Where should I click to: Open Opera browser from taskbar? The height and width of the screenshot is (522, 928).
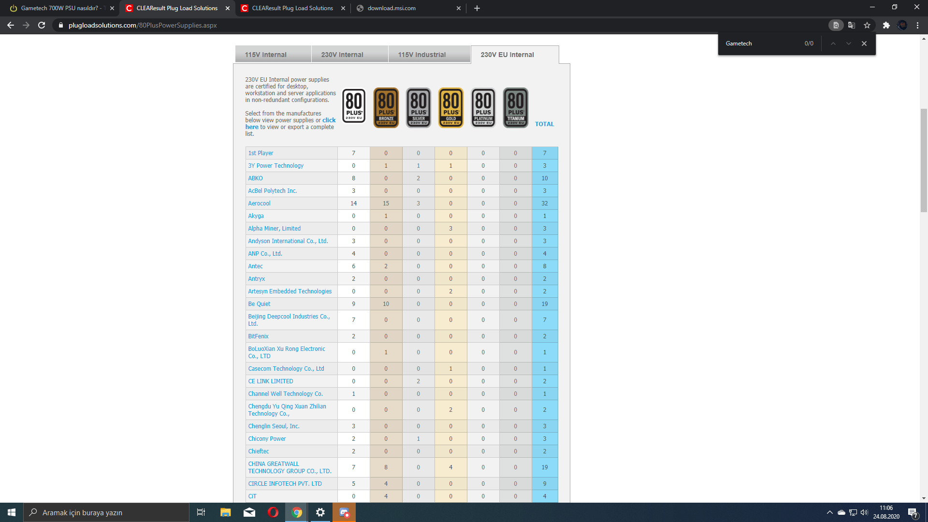coord(273,512)
